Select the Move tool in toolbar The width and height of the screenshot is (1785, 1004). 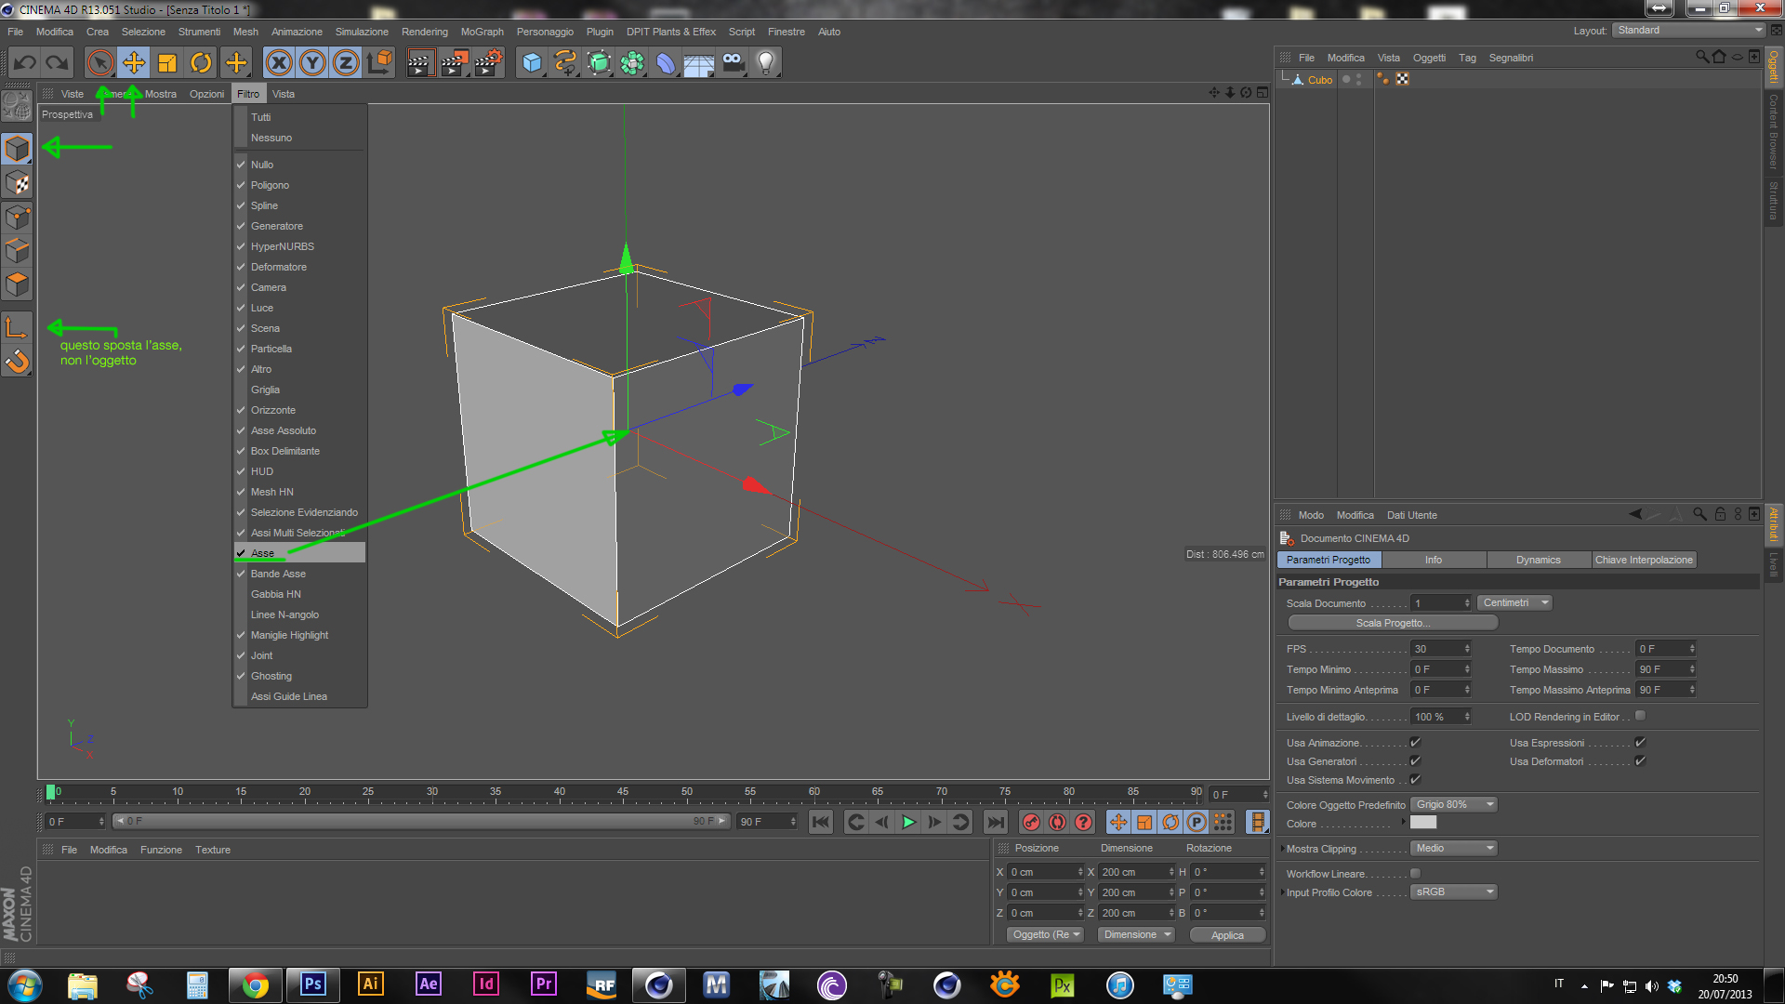[x=134, y=63]
